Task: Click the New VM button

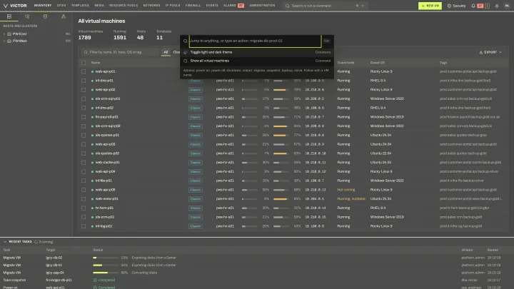Action: click(430, 6)
